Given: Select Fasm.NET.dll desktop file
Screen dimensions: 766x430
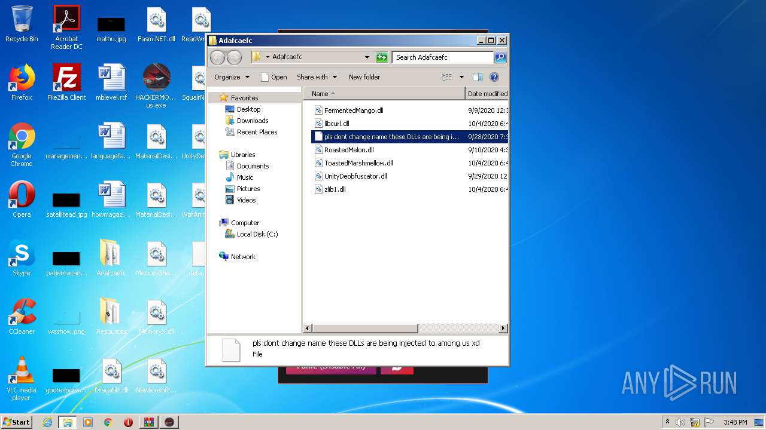Looking at the screenshot, I should pyautogui.click(x=156, y=24).
